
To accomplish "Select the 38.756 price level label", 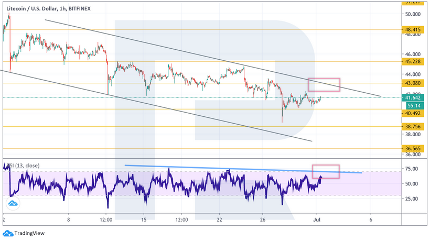I will click(x=413, y=127).
